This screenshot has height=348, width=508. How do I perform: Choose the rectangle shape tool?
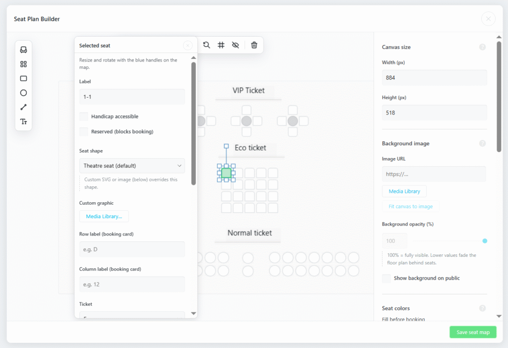23,78
